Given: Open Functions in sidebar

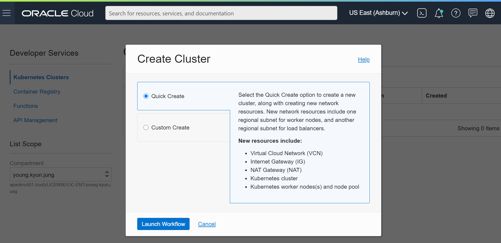Looking at the screenshot, I should 26,106.
